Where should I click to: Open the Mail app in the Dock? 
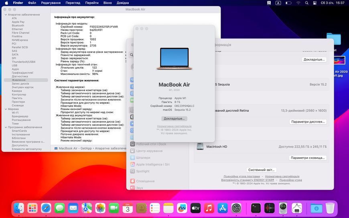(x=73, y=208)
